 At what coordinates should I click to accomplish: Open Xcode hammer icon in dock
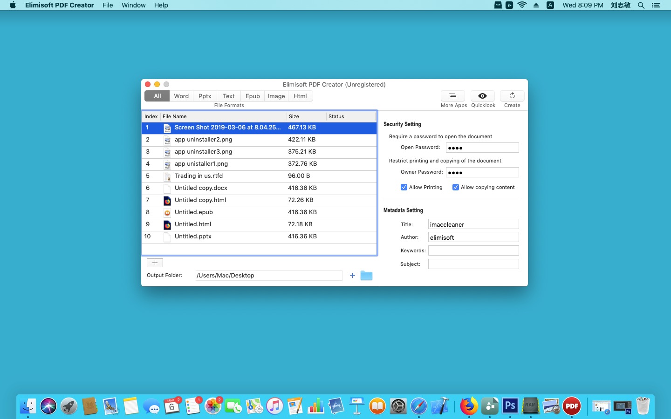click(x=439, y=406)
